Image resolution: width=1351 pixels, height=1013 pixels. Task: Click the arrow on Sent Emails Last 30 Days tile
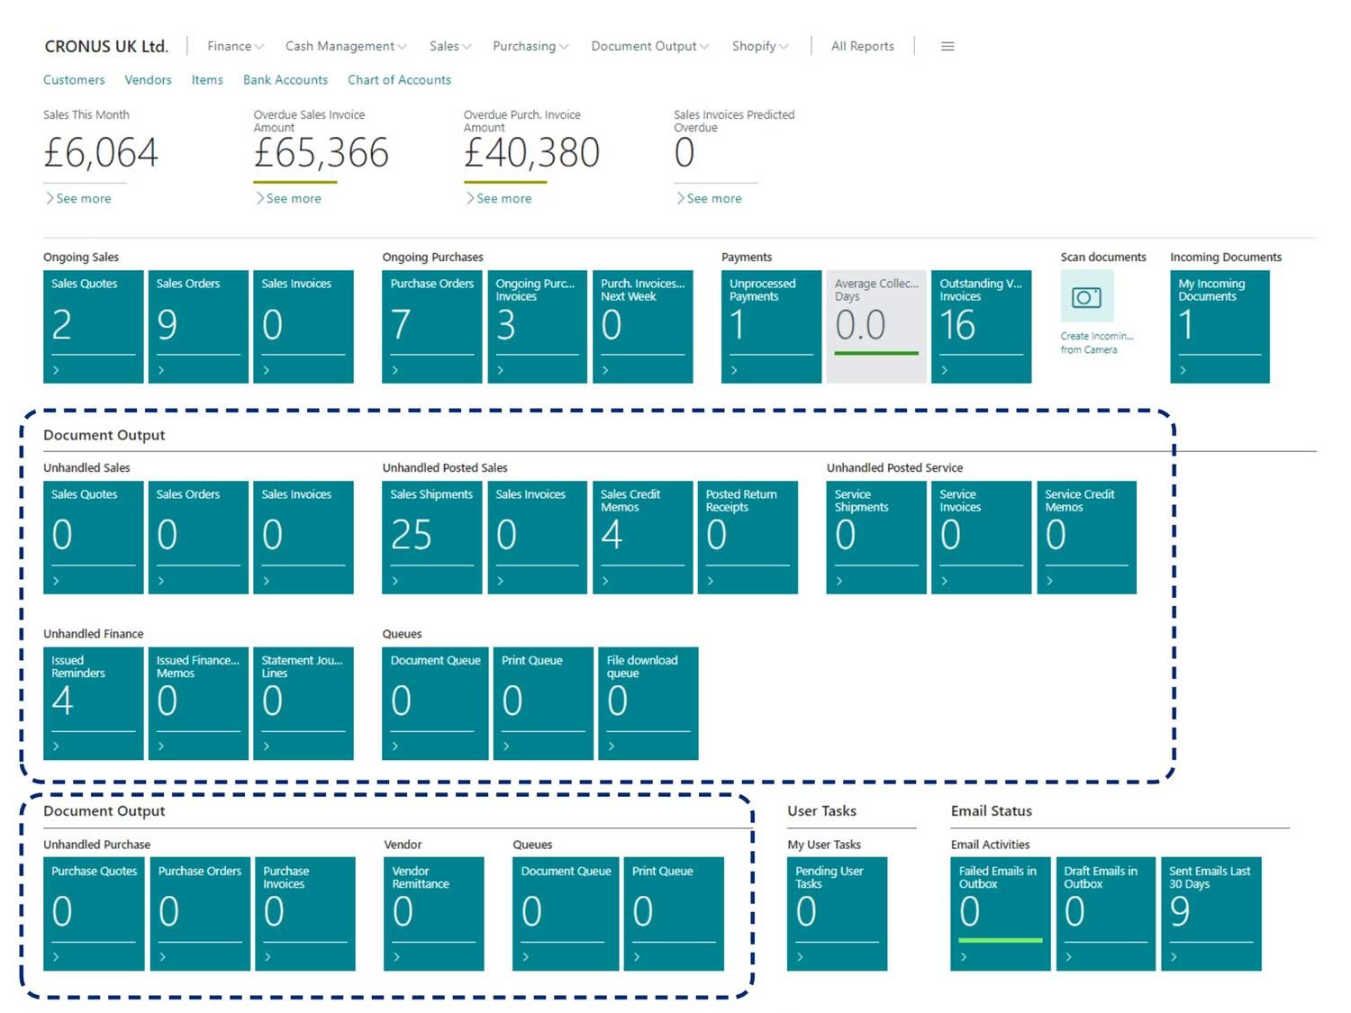click(x=1174, y=957)
